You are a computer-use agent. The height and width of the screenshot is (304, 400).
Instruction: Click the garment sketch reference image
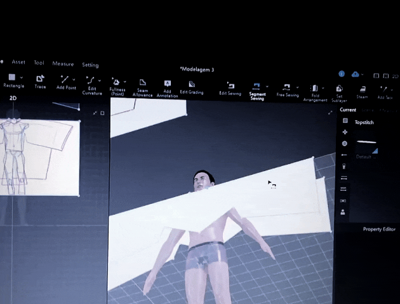[x=39, y=158]
